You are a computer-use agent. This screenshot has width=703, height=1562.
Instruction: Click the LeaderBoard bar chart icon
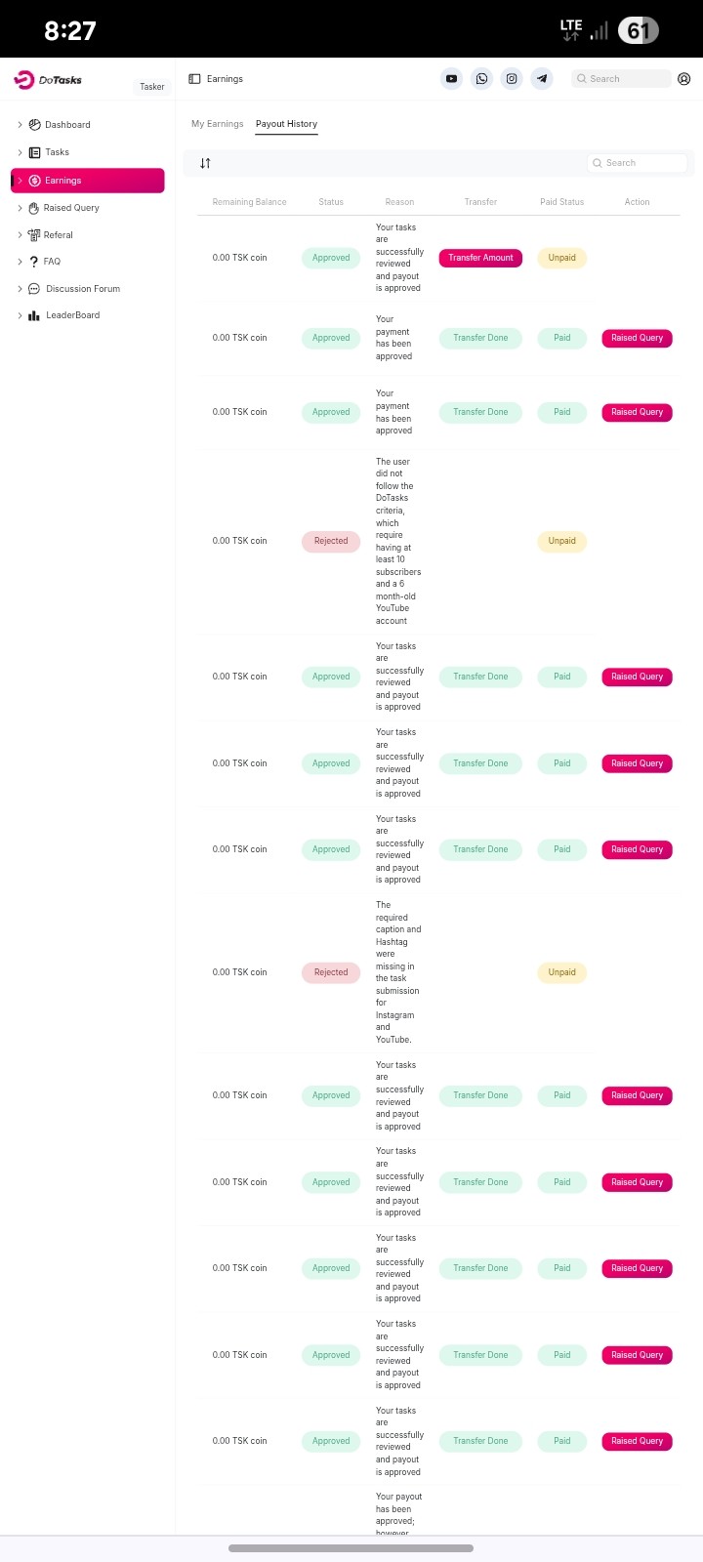pos(34,315)
